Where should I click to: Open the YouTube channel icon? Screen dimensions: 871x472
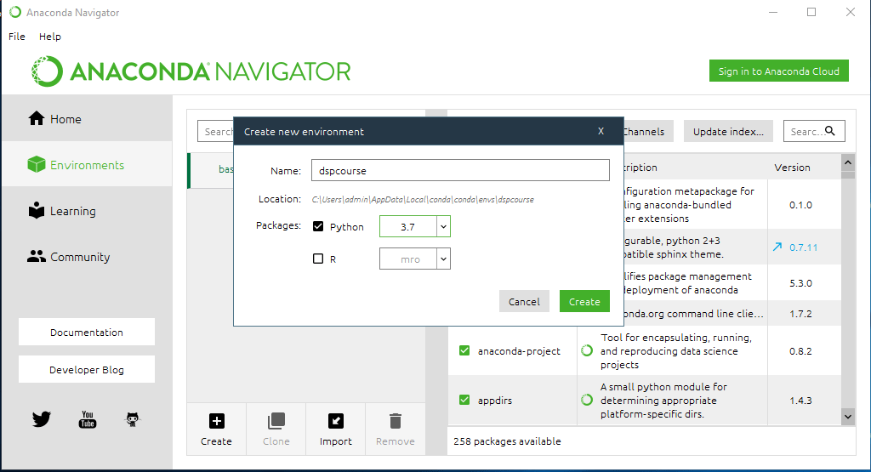(x=88, y=419)
